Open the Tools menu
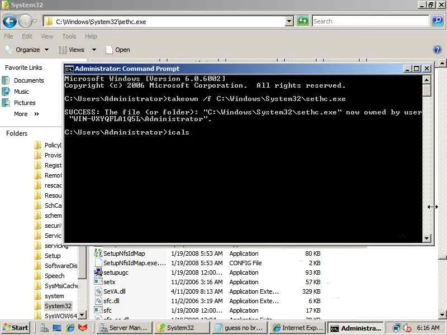The height and width of the screenshot is (335, 447). (x=69, y=36)
